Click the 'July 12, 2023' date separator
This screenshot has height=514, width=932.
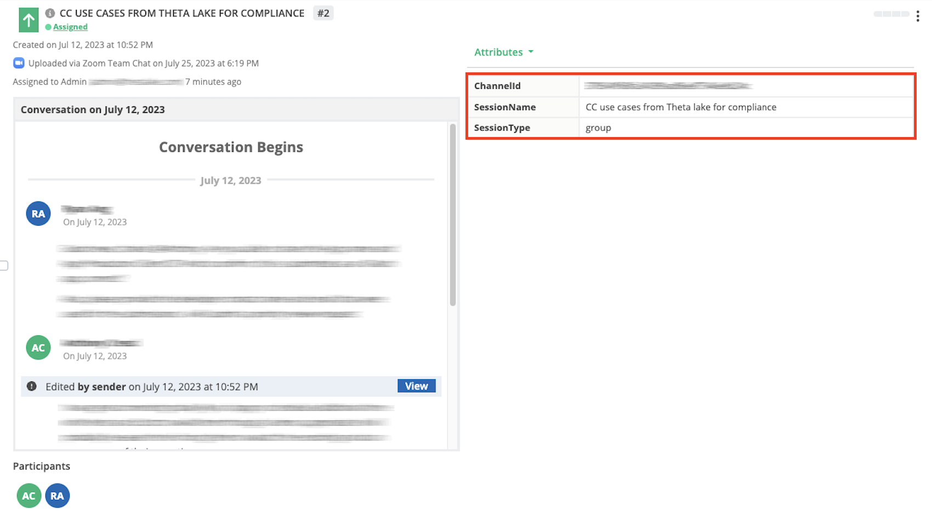(x=231, y=180)
